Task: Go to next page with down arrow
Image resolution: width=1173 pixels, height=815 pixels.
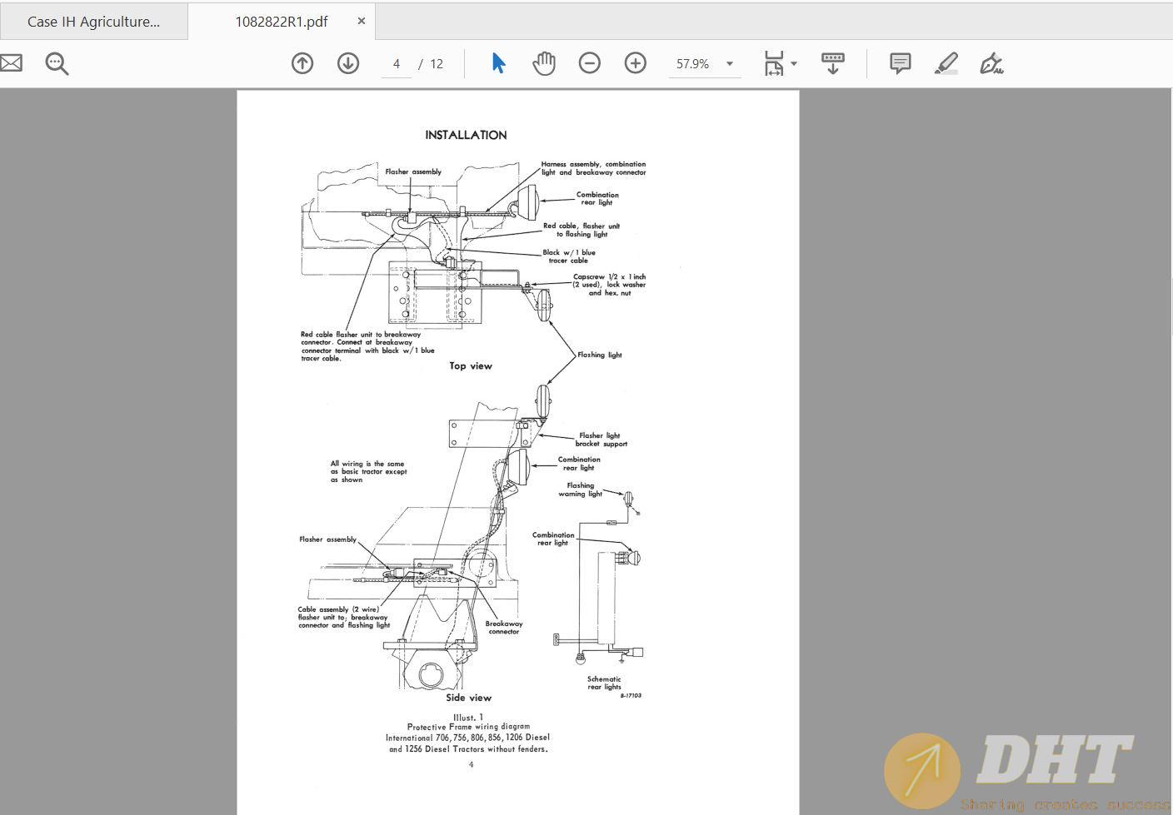Action: [x=348, y=63]
